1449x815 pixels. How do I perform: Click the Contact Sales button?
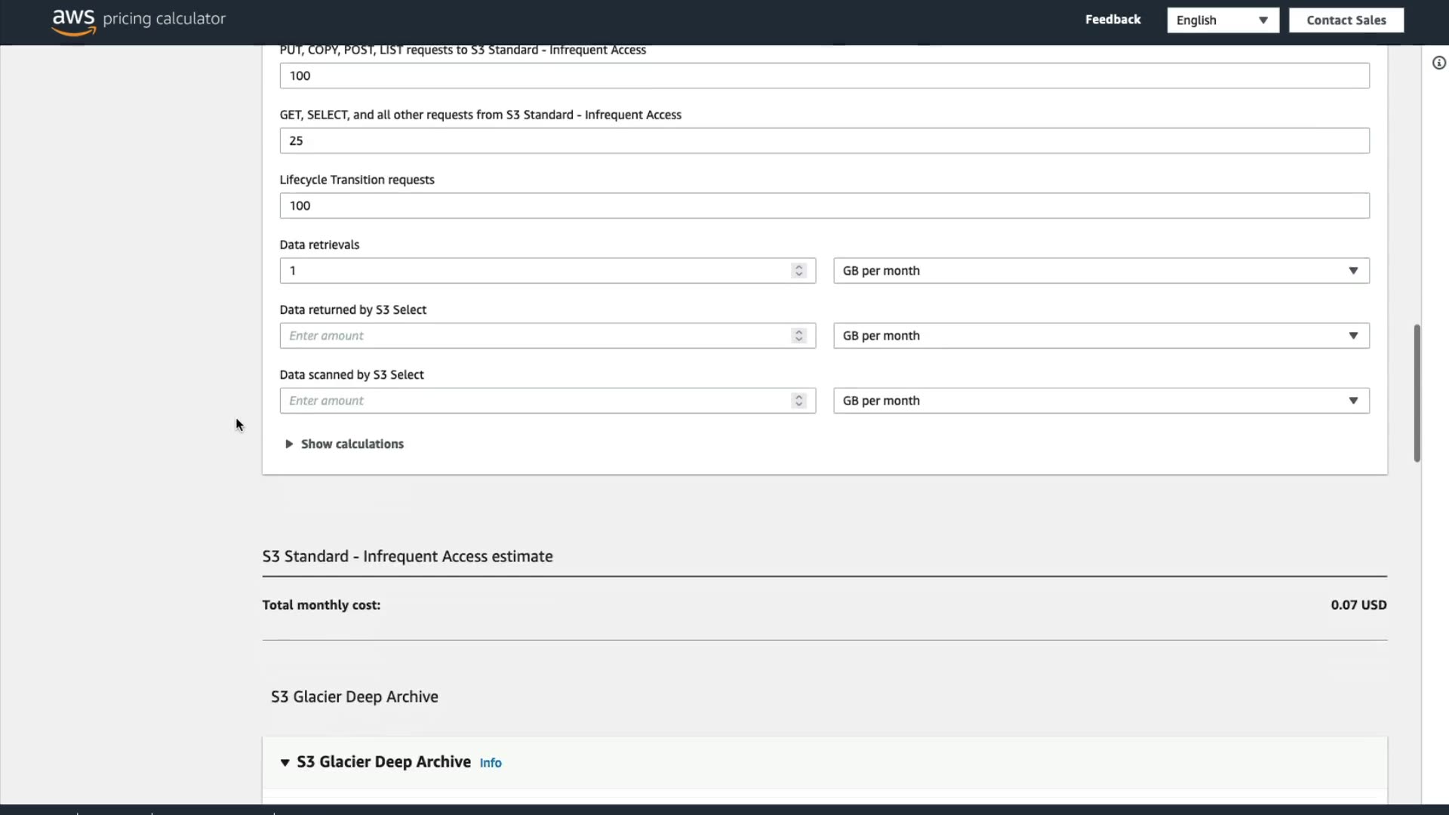(1346, 20)
